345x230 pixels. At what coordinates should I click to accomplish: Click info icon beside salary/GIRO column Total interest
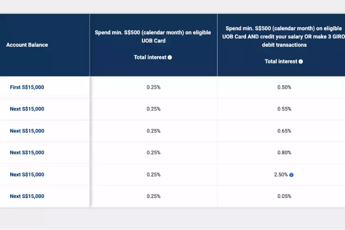tap(301, 62)
